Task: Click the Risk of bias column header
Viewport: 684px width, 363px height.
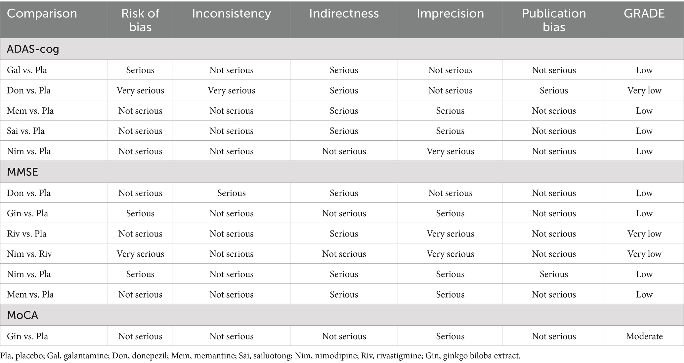Action: 140,20
